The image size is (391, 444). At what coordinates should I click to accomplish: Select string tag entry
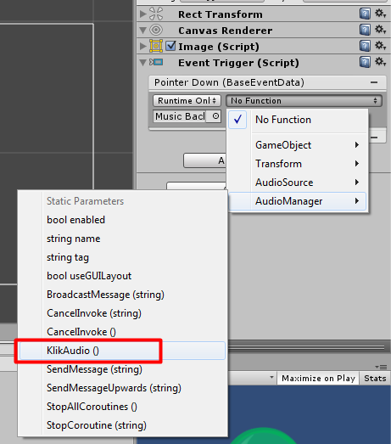pos(122,257)
